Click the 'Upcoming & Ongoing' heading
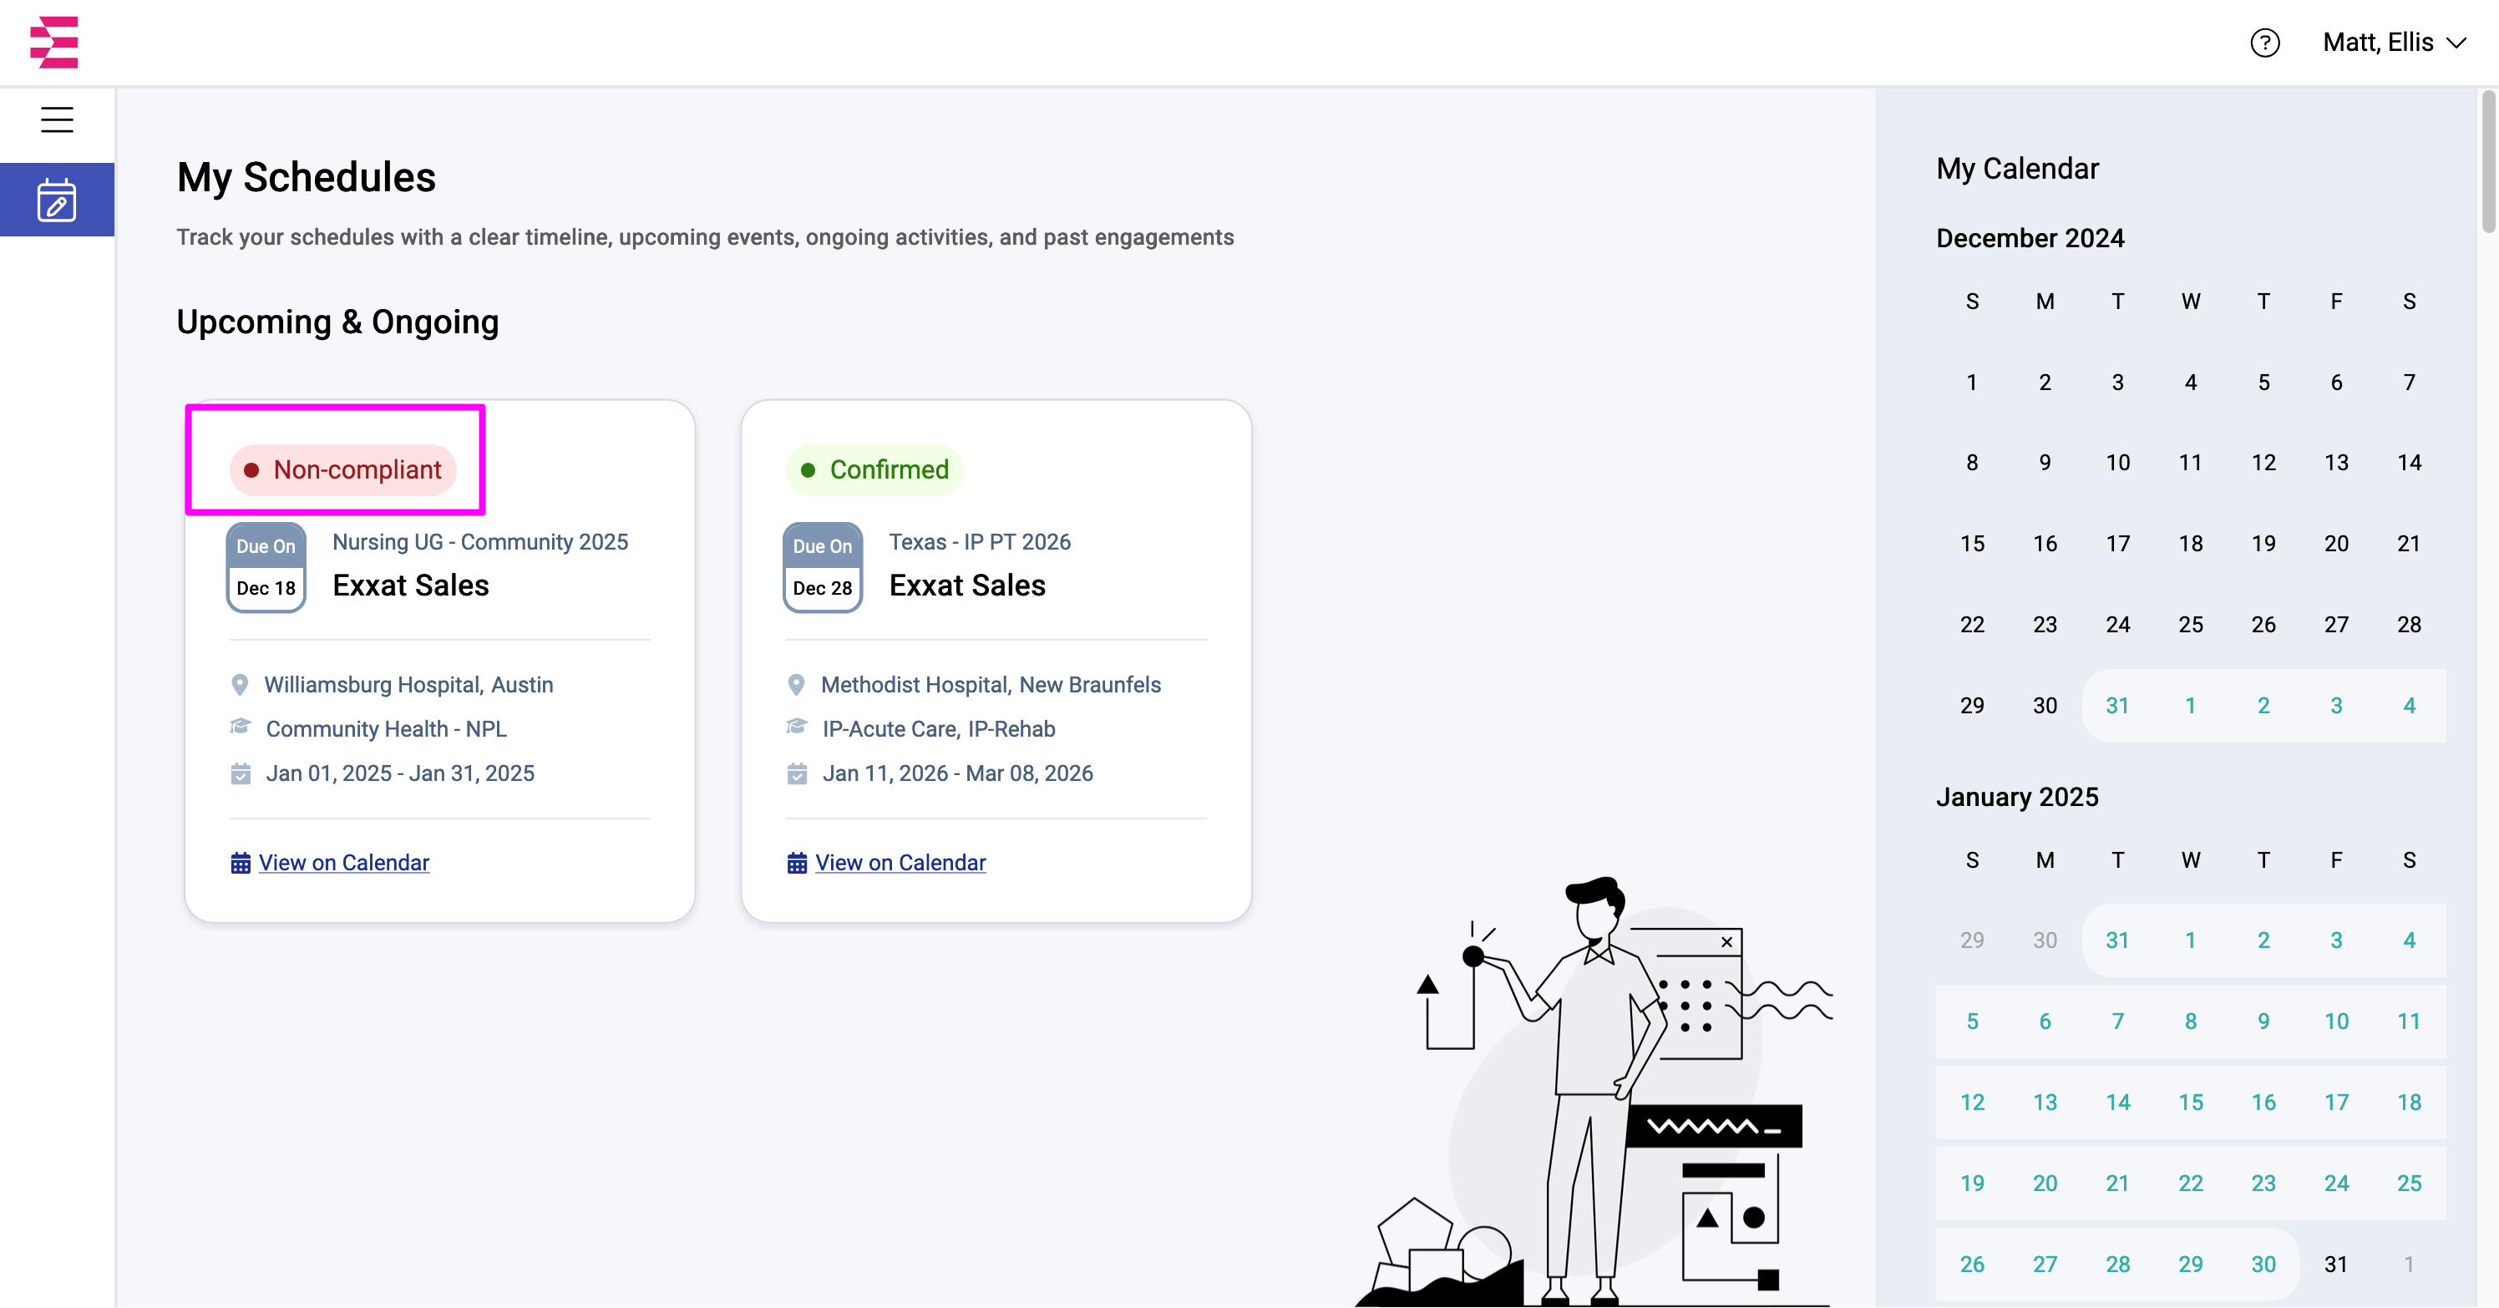The height and width of the screenshot is (1308, 2499). [337, 322]
